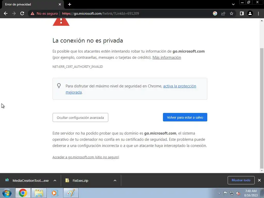Open Chrome three-dot menu
Screen dimensions: 264x198
pyautogui.click(x=258, y=13)
